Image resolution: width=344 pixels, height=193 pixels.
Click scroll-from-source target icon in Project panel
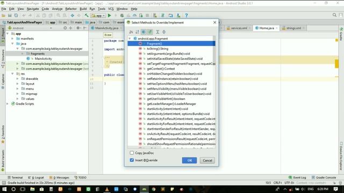[65, 28]
